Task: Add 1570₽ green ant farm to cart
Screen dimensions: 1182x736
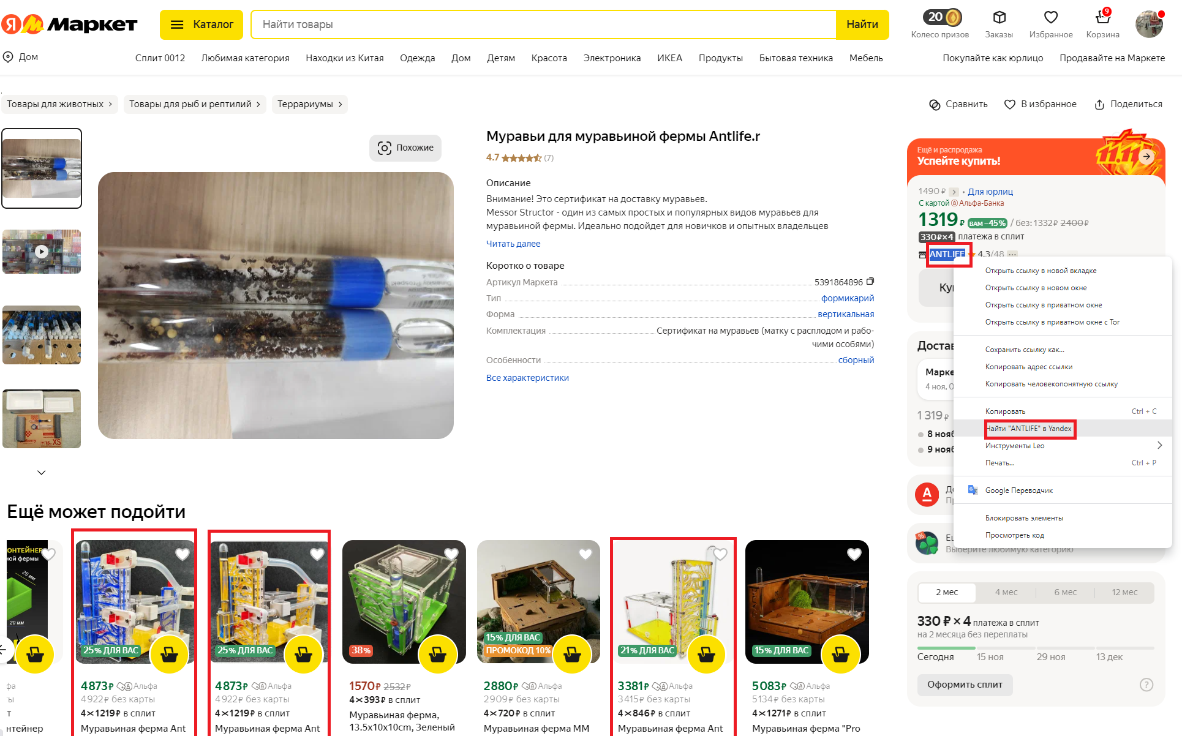Action: coord(437,655)
